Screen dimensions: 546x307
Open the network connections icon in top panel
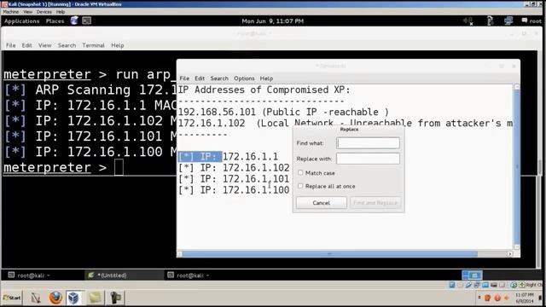pyautogui.click(x=508, y=20)
